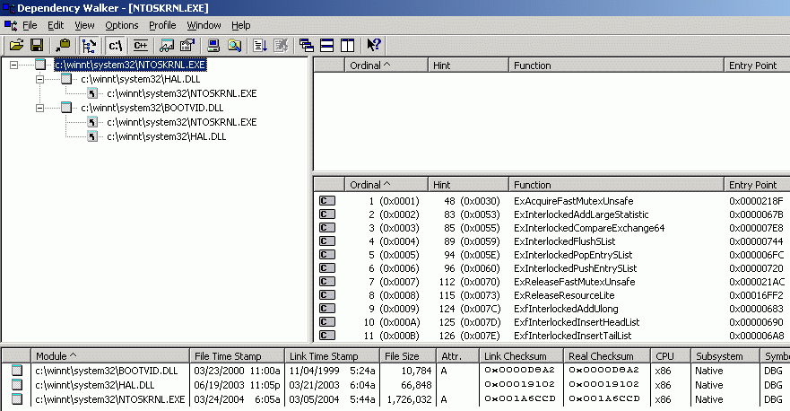
Task: Click file size value 1,726,032
Action: click(x=409, y=399)
